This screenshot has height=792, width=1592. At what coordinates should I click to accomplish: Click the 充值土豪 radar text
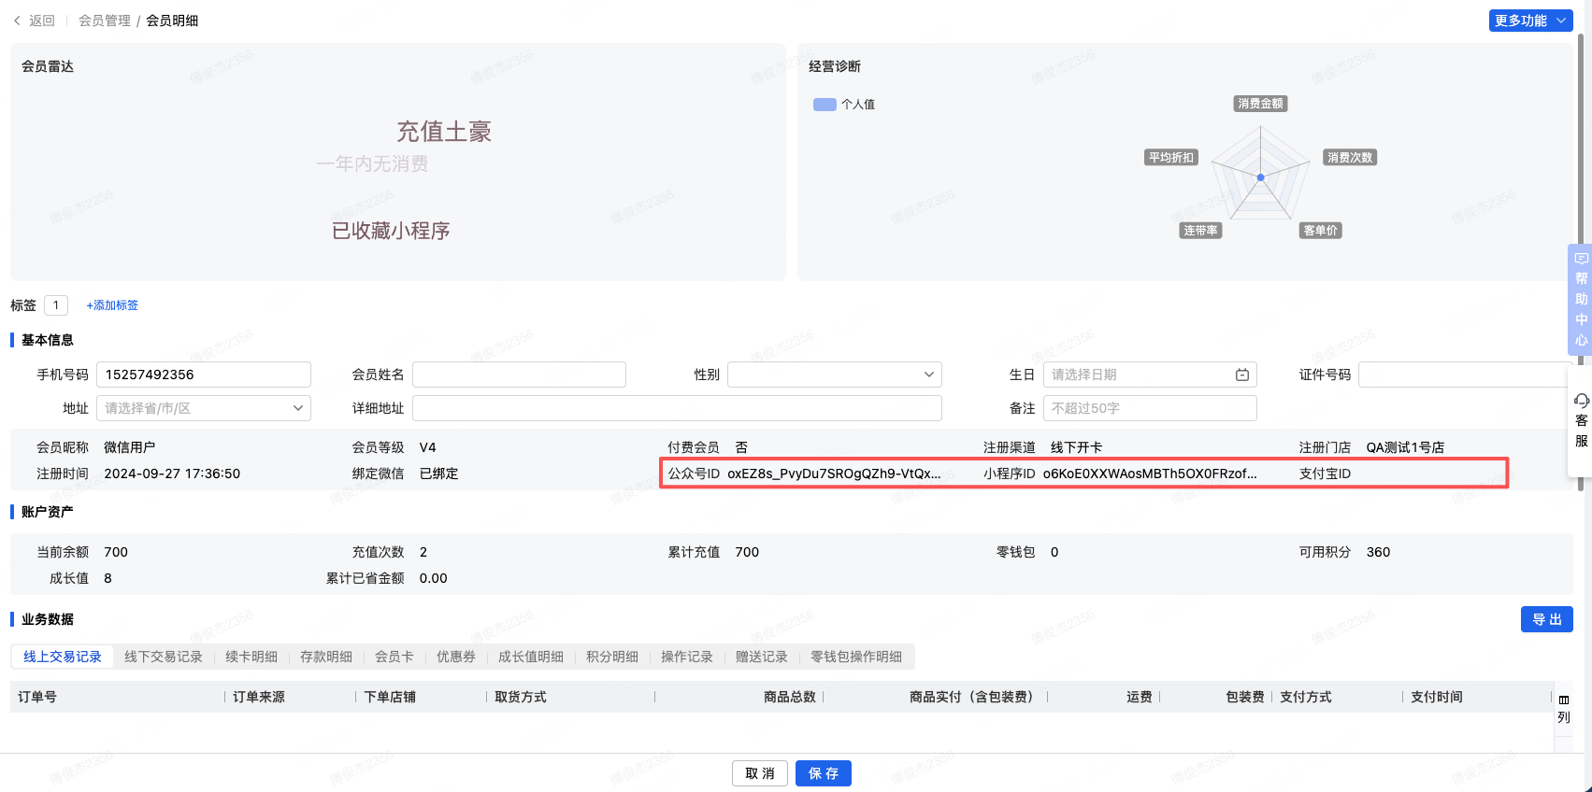click(x=444, y=132)
